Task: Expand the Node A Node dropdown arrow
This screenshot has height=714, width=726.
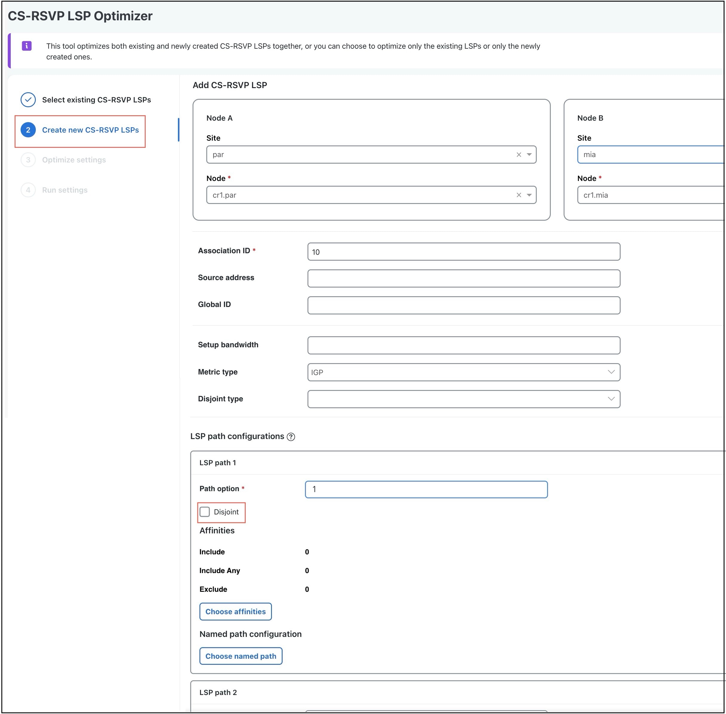Action: click(529, 195)
